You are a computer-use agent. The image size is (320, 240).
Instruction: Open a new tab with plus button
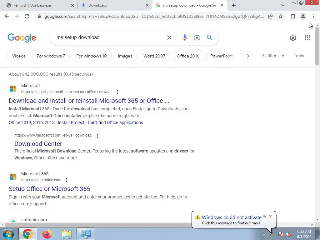pos(234,5)
